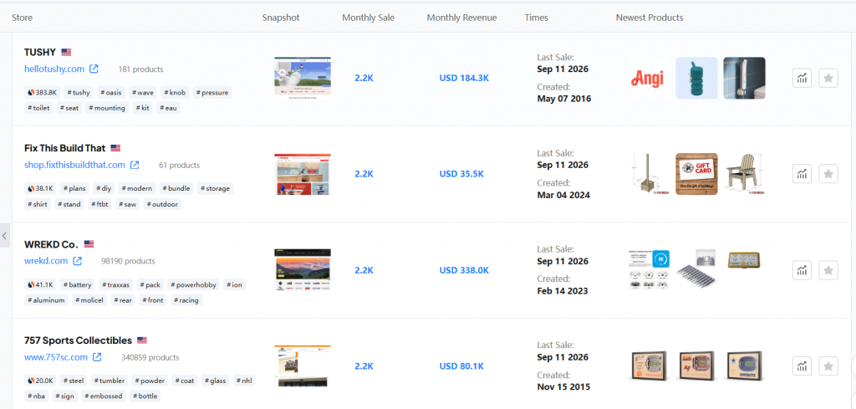Sort by the Snapshot column header
856x409 pixels.
(281, 18)
